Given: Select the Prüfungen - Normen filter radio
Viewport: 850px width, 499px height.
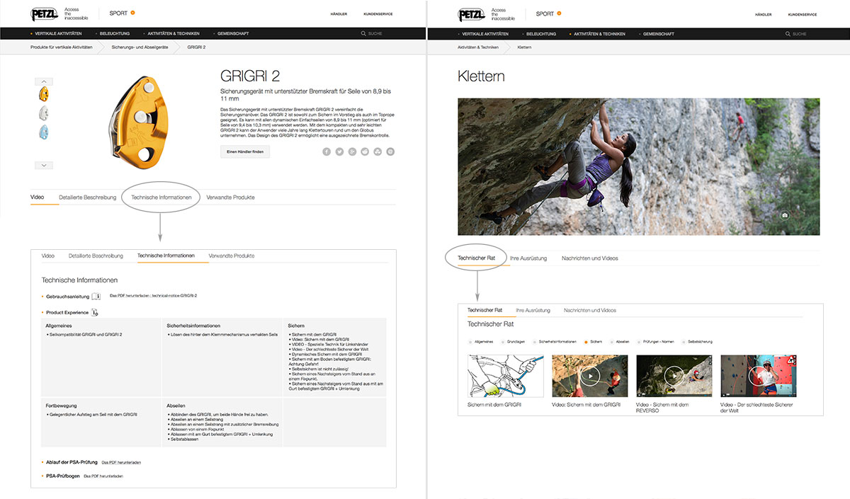Looking at the screenshot, I should click(x=639, y=341).
